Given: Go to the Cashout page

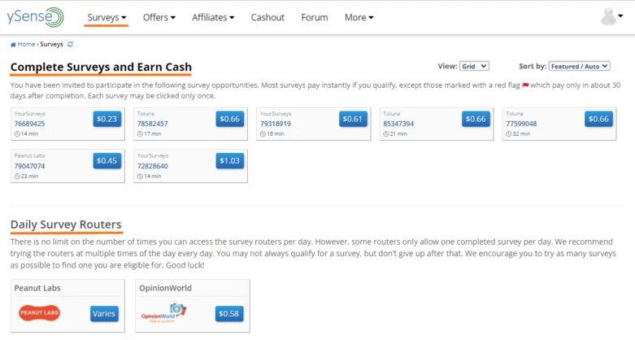Looking at the screenshot, I should point(267,17).
